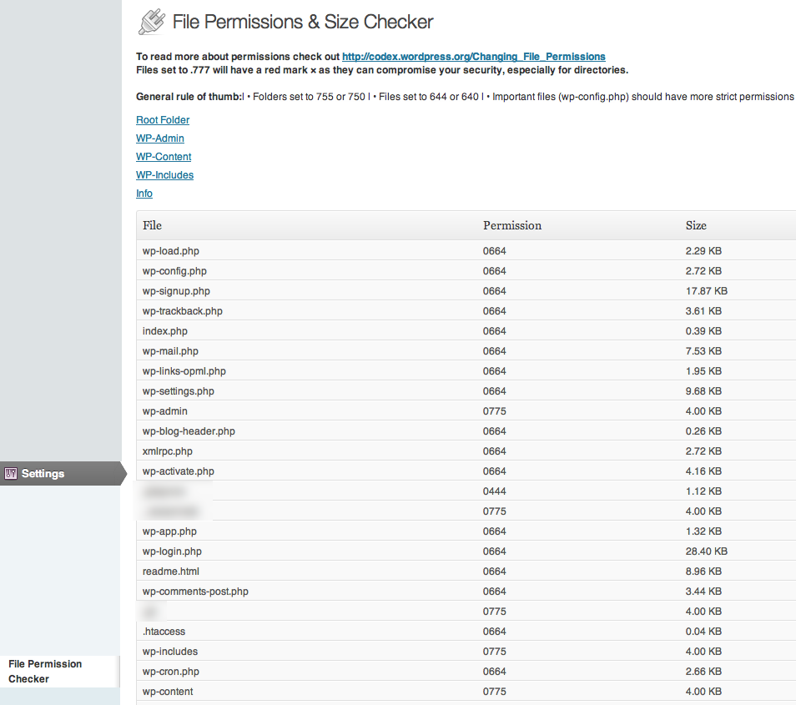The image size is (796, 705).
Task: Click the 0664 permission for wp-login.php
Action: pyautogui.click(x=495, y=551)
